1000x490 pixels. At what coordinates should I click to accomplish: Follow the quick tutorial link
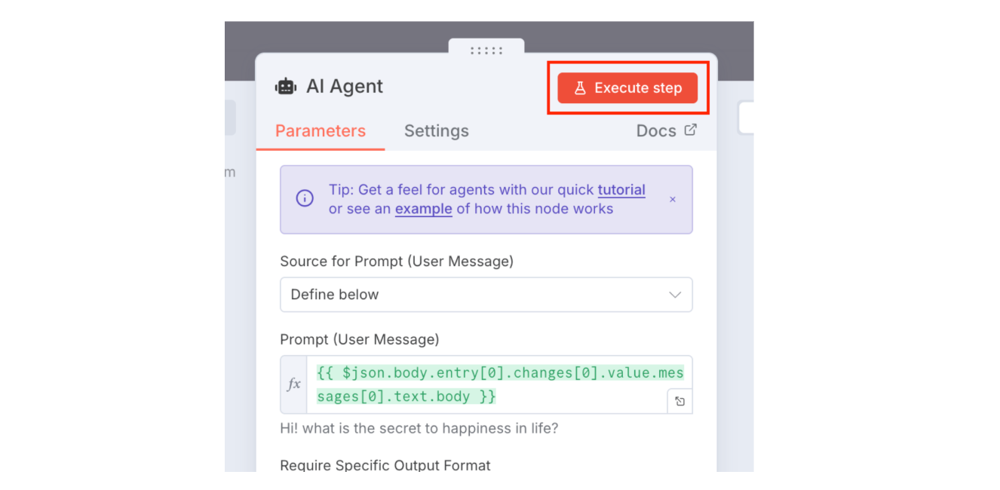tap(621, 190)
